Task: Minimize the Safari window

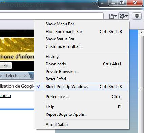Action: click(113, 3)
